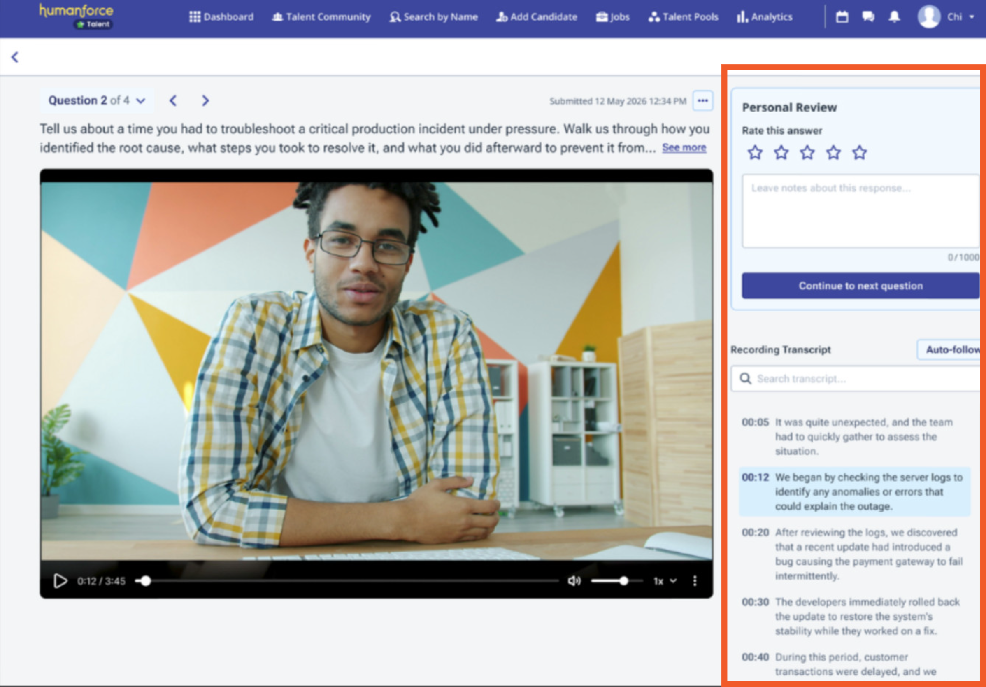Click the video progress seek bar
This screenshot has height=687, width=986.
pos(347,581)
